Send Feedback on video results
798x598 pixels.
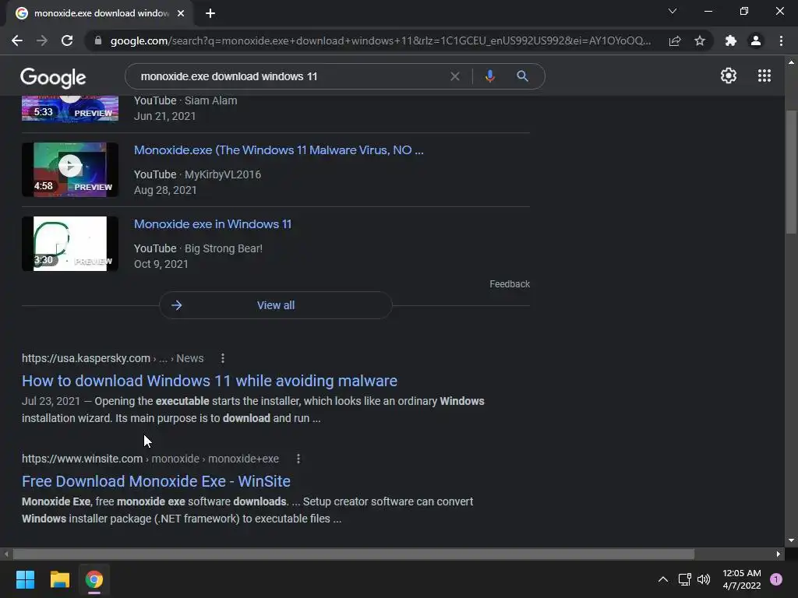pos(510,283)
